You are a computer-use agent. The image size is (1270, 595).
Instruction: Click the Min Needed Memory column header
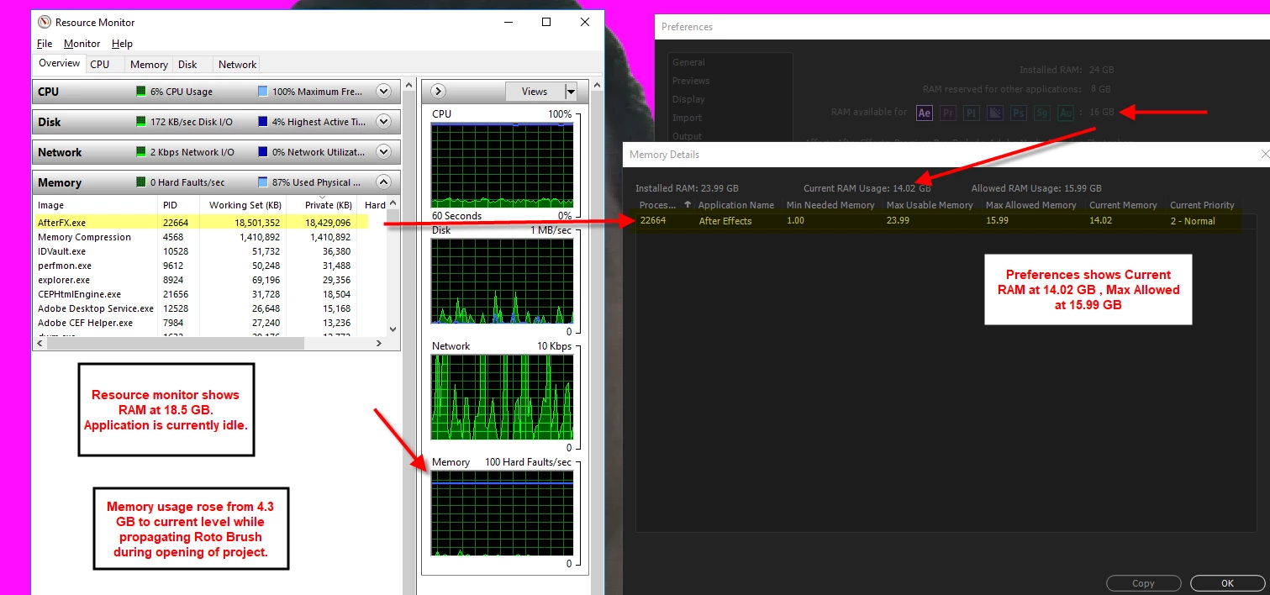[x=830, y=205]
